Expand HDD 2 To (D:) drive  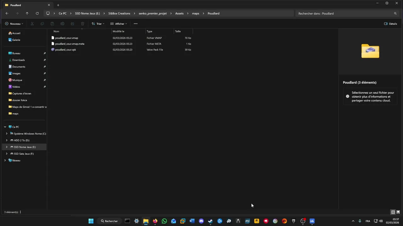coord(7,140)
